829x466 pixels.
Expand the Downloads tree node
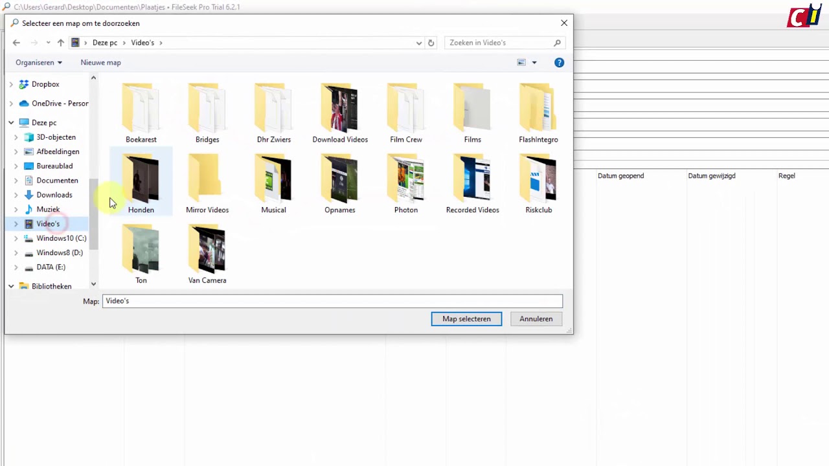[16, 195]
